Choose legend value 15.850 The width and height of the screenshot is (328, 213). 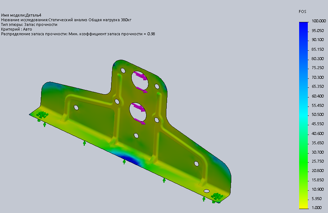tap(318, 180)
